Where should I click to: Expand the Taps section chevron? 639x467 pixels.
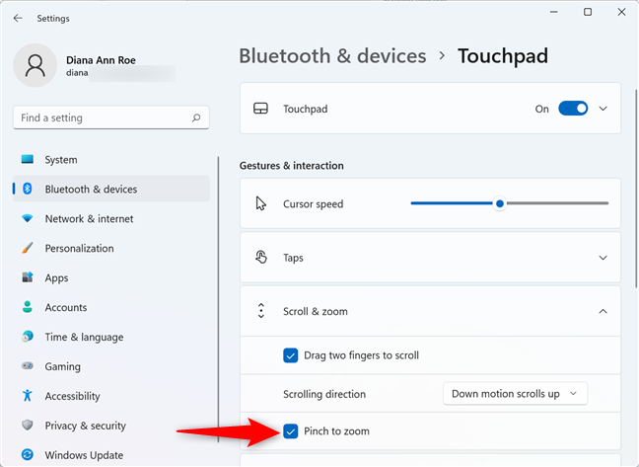pyautogui.click(x=603, y=258)
